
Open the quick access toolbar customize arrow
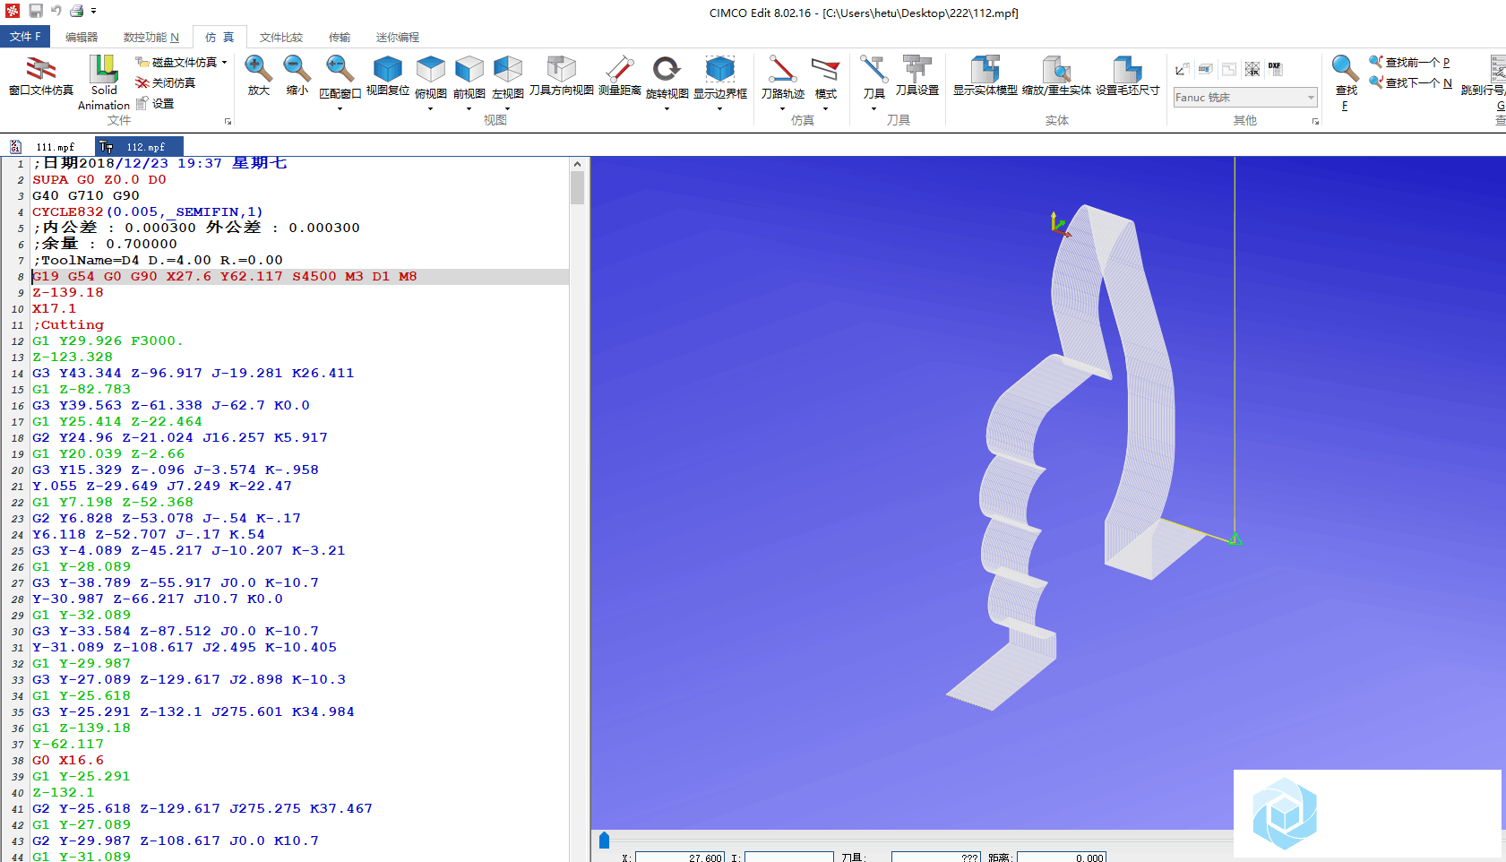pos(93,12)
